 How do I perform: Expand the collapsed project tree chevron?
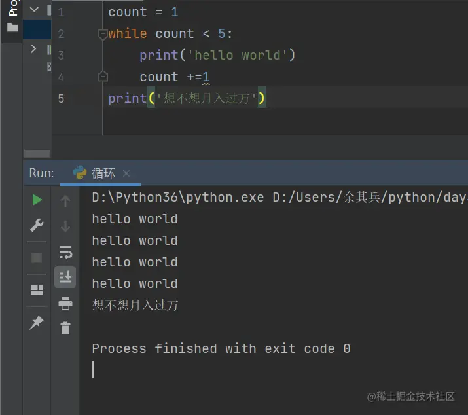33,48
